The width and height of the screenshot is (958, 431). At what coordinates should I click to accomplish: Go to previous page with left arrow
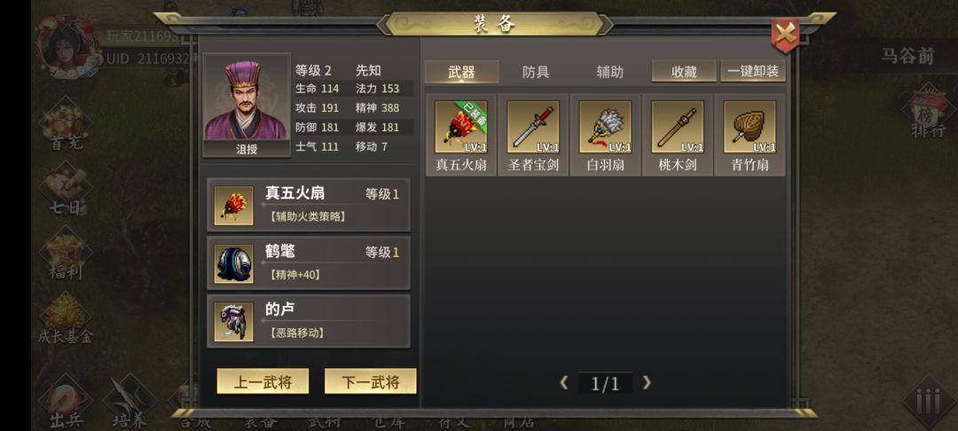[564, 383]
